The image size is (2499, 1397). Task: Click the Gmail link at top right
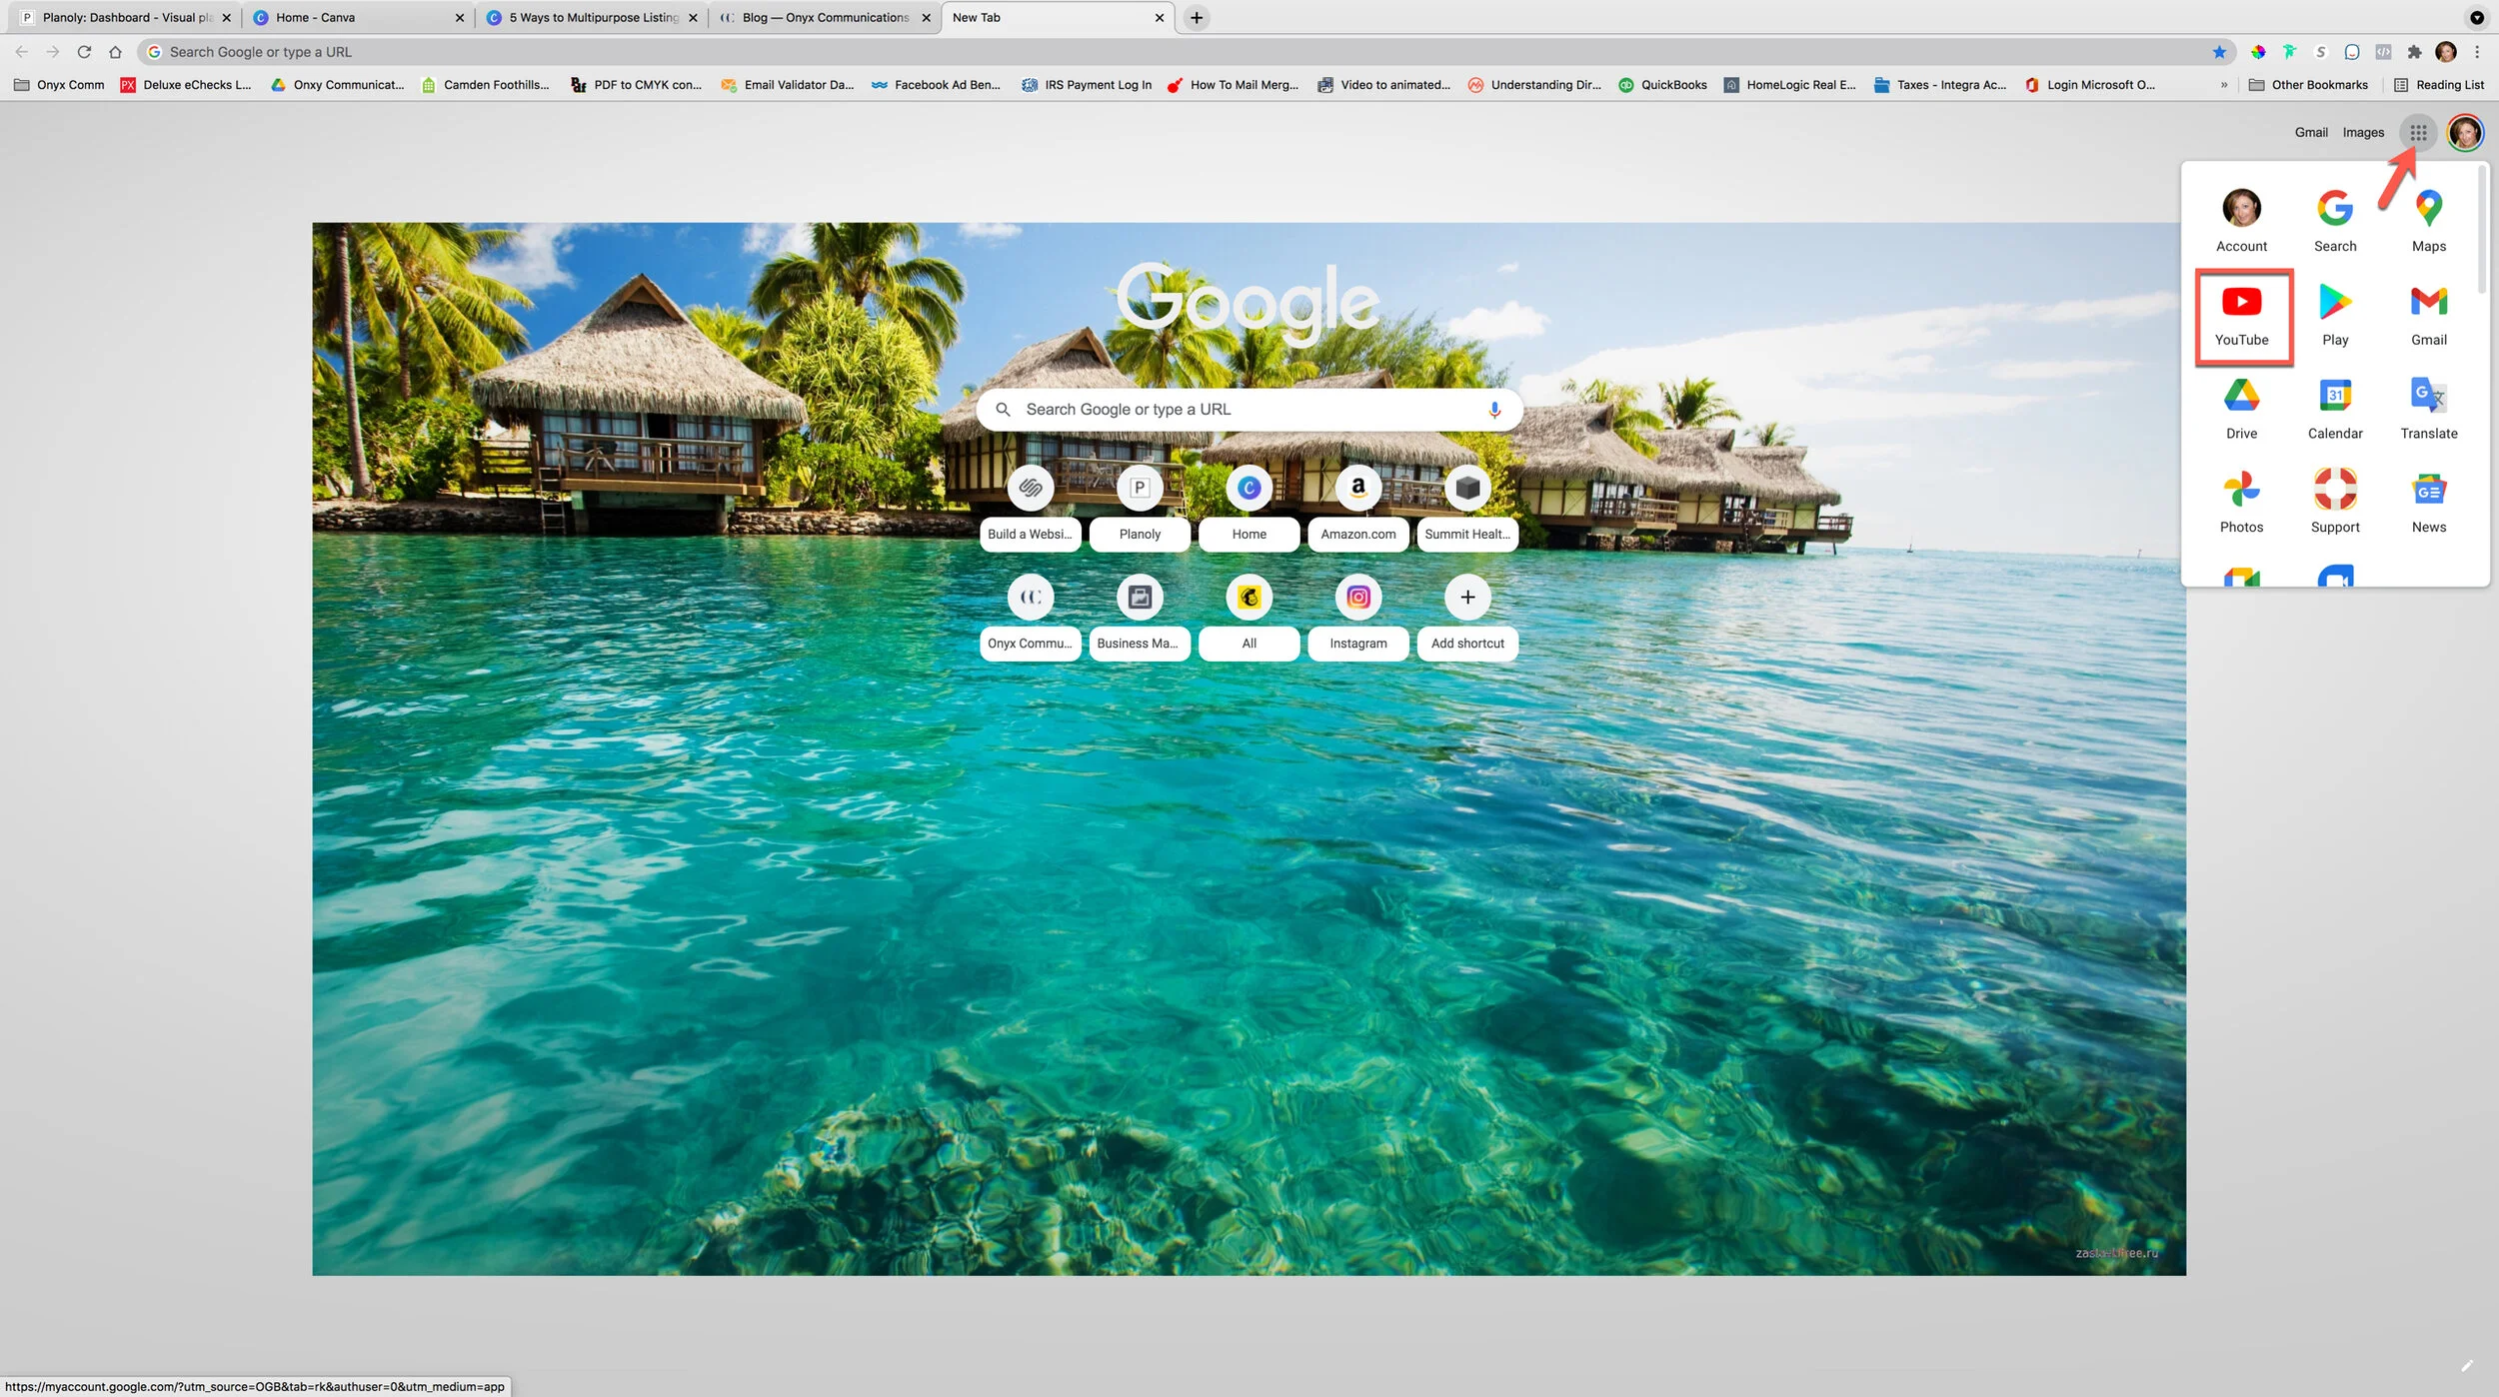pyautogui.click(x=2310, y=132)
